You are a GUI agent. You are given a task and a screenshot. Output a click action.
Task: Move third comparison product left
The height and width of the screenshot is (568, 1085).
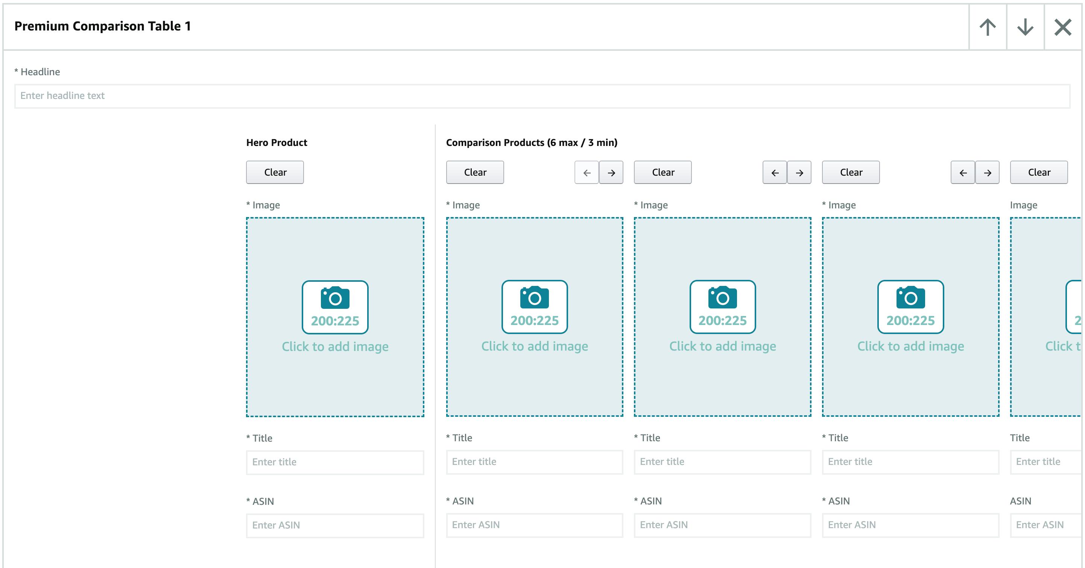[962, 173]
